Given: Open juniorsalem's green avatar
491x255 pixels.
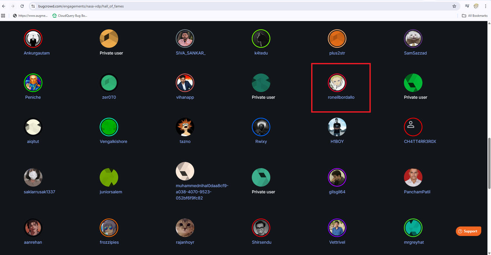Looking at the screenshot, I should tap(109, 177).
